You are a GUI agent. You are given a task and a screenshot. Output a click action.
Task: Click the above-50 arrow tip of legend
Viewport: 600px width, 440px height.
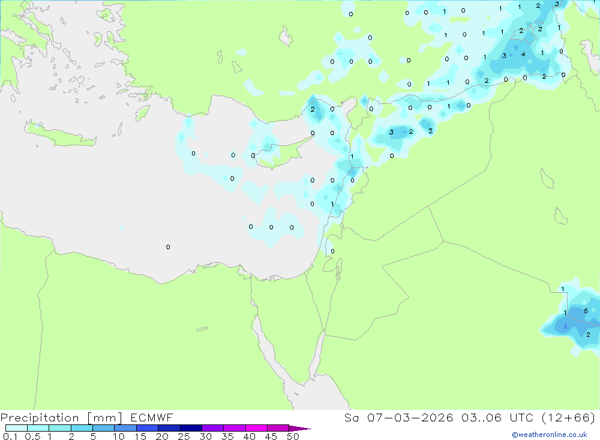pyautogui.click(x=300, y=428)
